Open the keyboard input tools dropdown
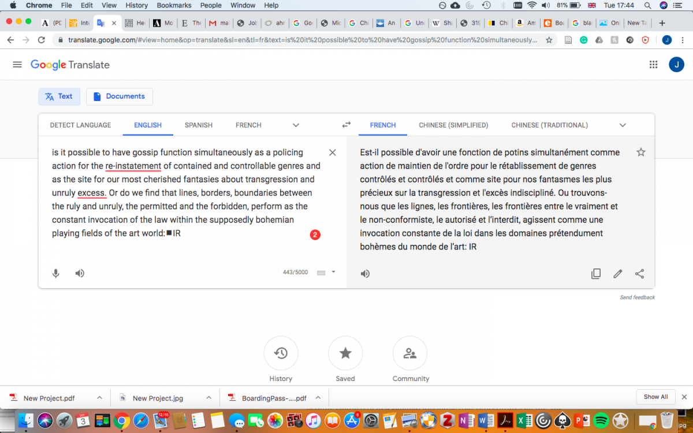 (333, 273)
